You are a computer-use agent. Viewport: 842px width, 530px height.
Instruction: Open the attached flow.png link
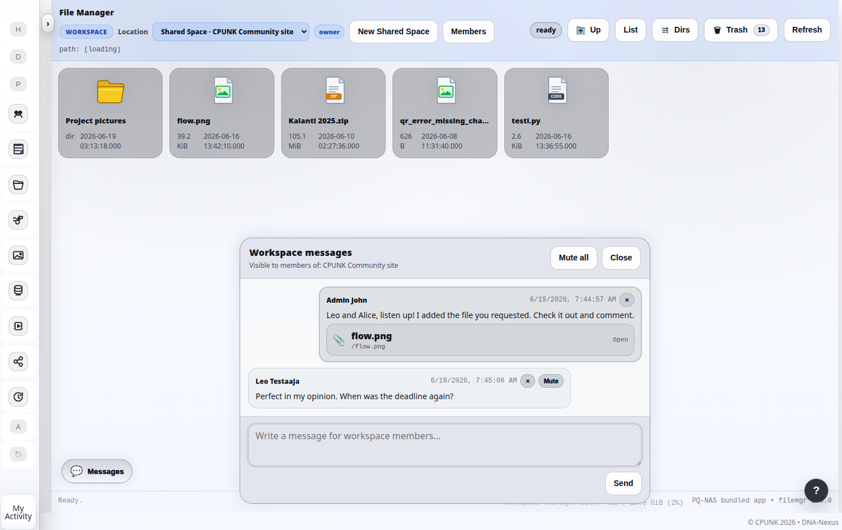click(x=620, y=340)
